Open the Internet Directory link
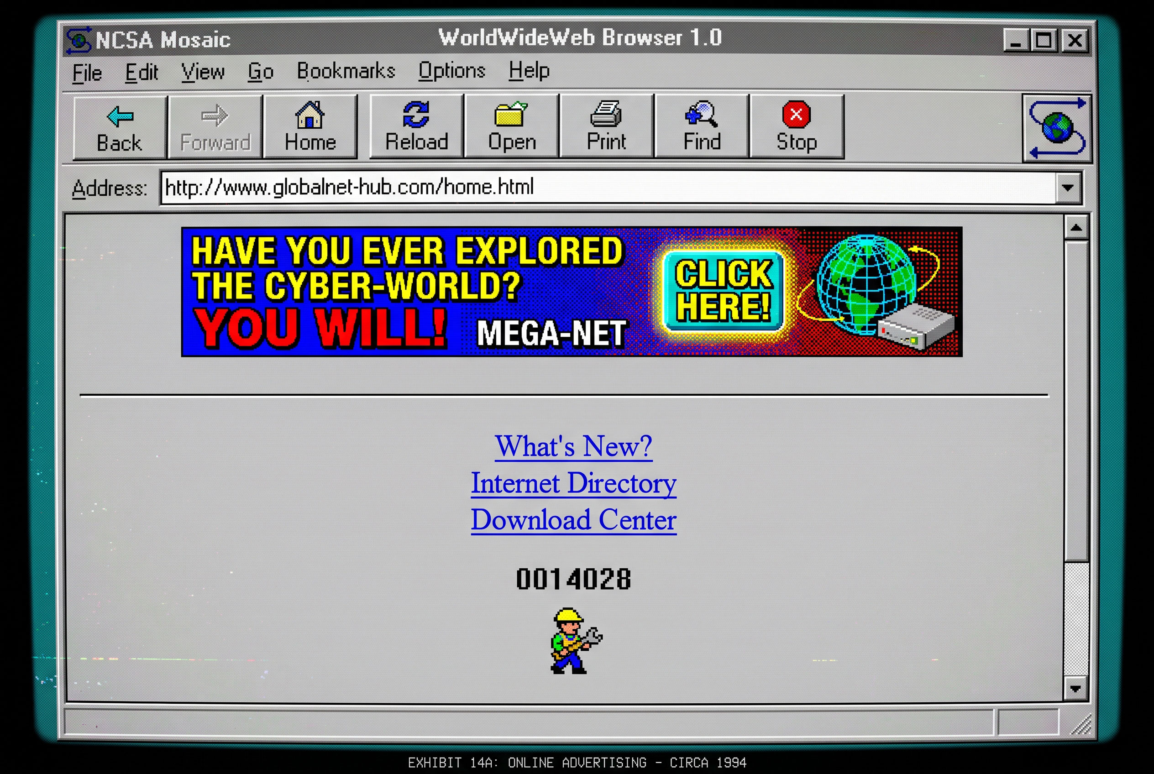This screenshot has height=774, width=1154. coord(573,483)
